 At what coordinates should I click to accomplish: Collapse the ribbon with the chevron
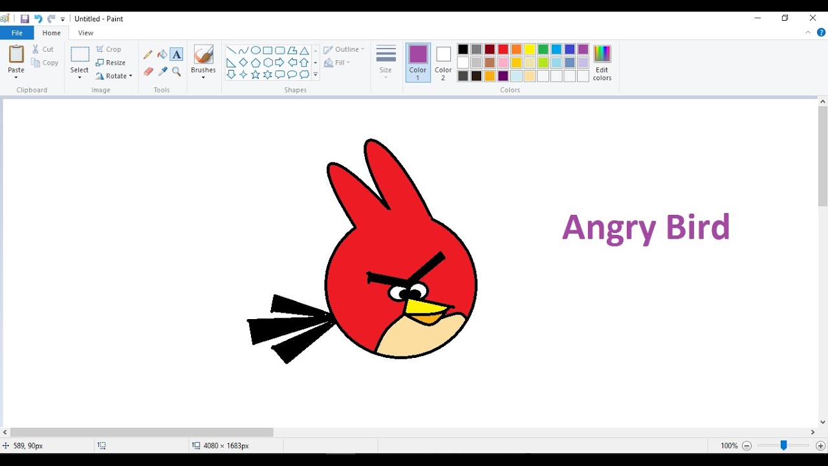pos(808,32)
